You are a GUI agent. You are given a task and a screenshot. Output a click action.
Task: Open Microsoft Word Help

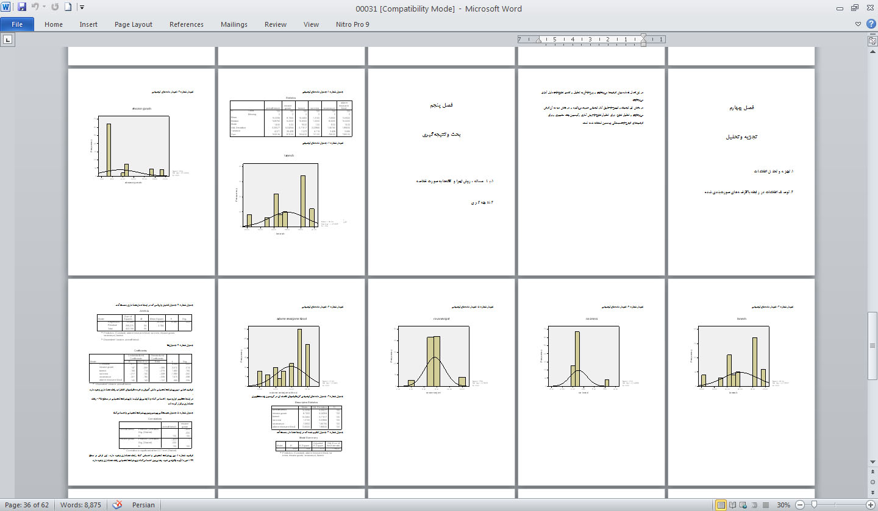[x=870, y=24]
